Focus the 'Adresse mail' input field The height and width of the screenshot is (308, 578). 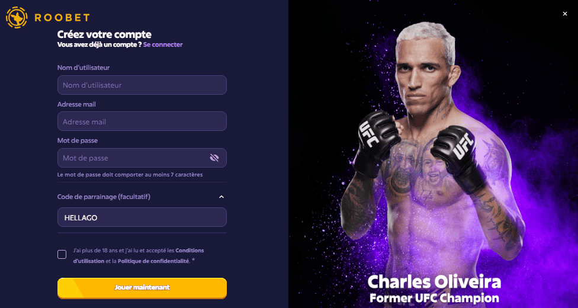tap(142, 121)
